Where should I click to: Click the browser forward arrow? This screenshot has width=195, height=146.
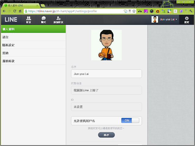click(9, 11)
